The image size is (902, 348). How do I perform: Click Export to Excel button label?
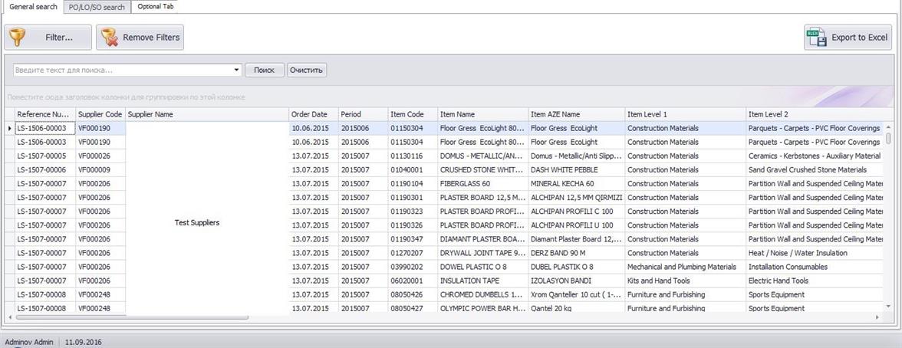(859, 38)
